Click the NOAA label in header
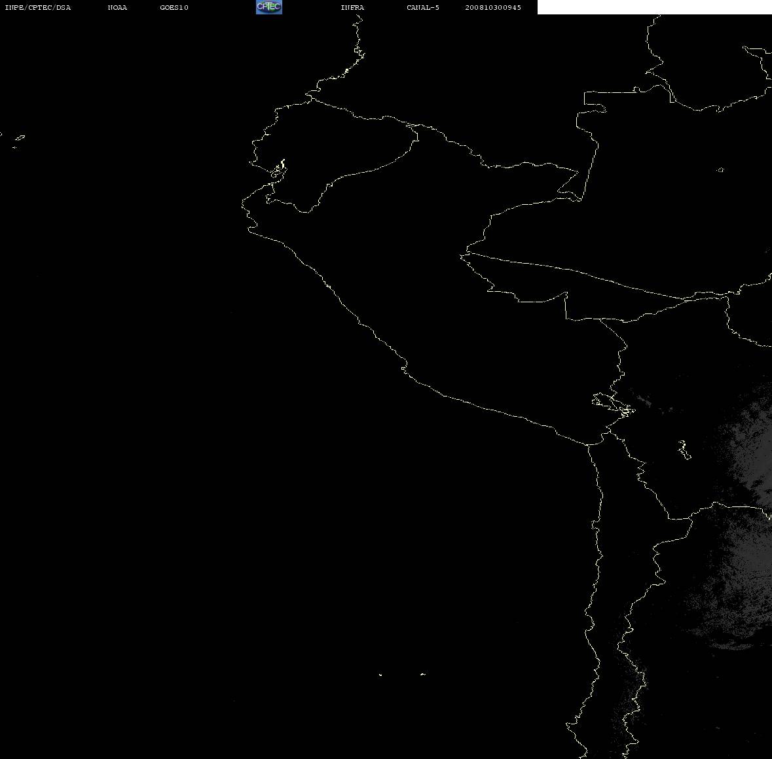This screenshot has width=772, height=759. [117, 7]
